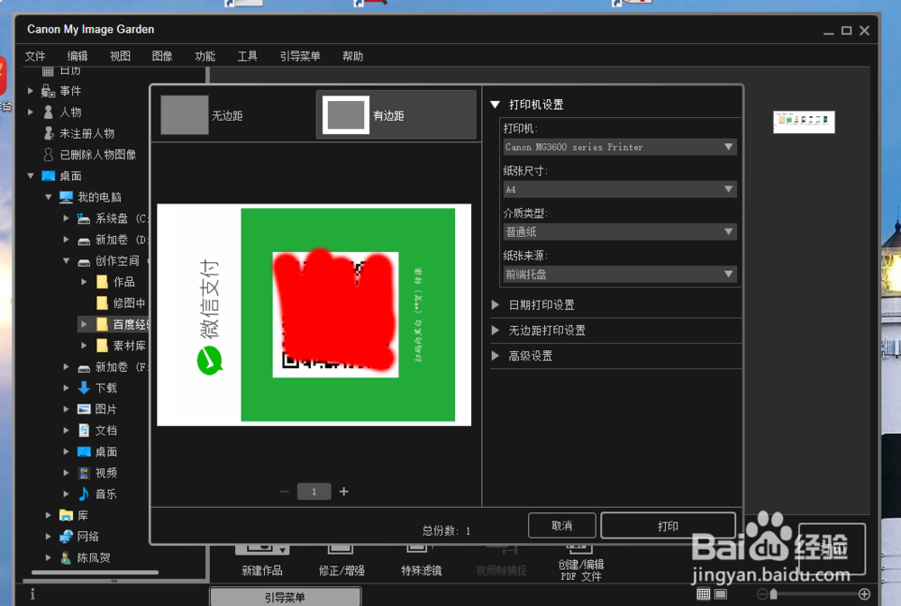The width and height of the screenshot is (901, 606).
Task: Click the 视频 video icon
Action: (84, 473)
